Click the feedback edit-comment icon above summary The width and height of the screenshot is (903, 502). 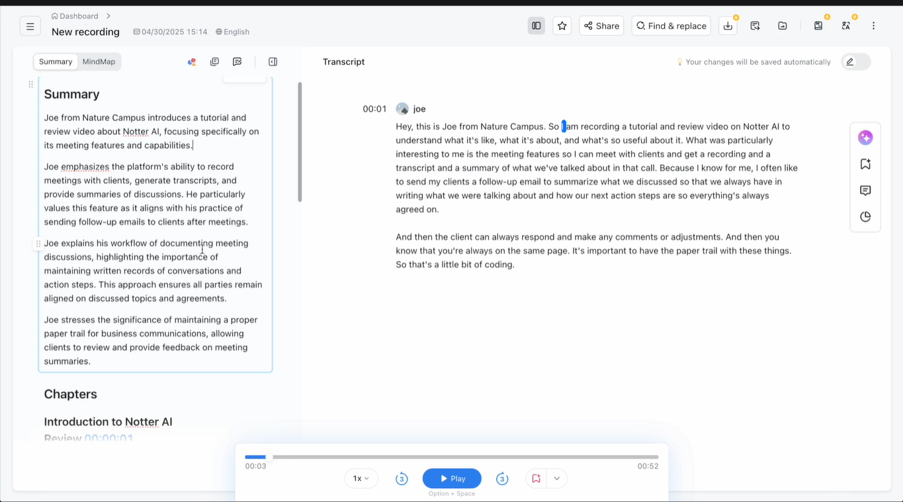click(237, 61)
